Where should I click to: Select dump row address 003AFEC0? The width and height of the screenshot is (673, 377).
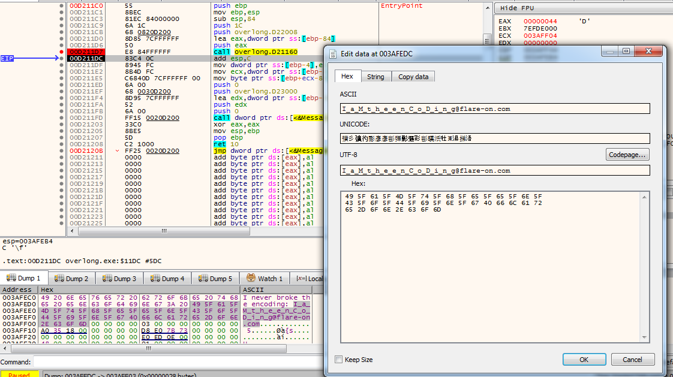click(x=19, y=298)
